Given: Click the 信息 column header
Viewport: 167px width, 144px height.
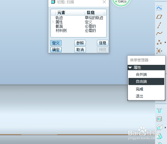Looking at the screenshot, I should (95, 12).
